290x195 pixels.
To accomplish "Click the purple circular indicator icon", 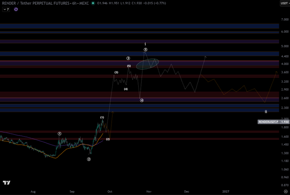I will tap(16, 9).
